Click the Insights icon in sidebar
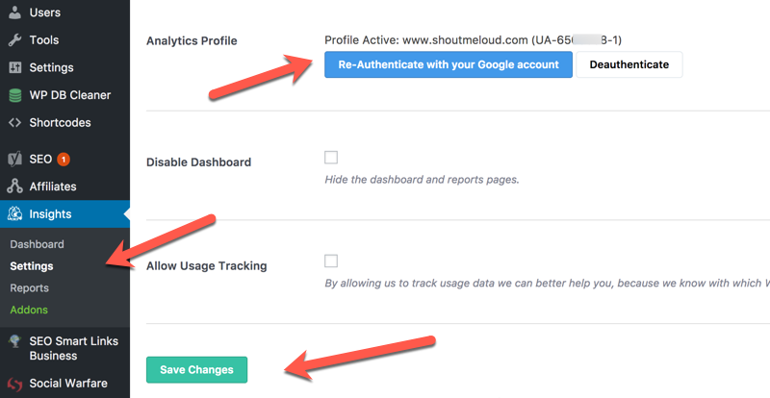Screen dimensions: 770x398 14,214
